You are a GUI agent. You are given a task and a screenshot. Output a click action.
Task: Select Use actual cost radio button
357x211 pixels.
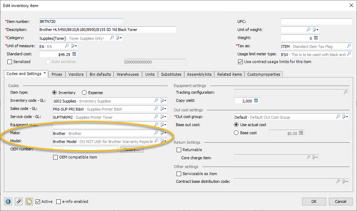coord(236,125)
